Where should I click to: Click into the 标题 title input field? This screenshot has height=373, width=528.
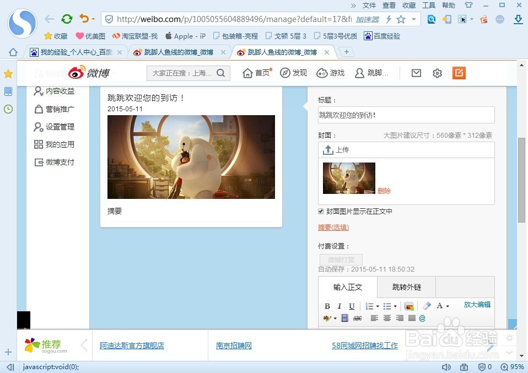[x=406, y=115]
